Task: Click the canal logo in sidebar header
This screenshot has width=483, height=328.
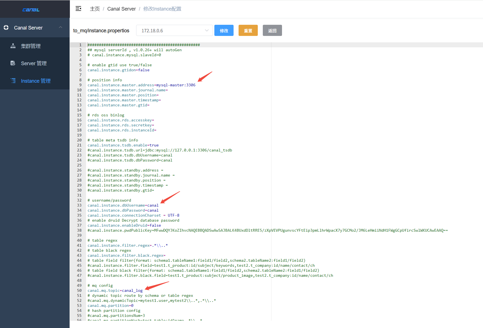Action: 31,10
